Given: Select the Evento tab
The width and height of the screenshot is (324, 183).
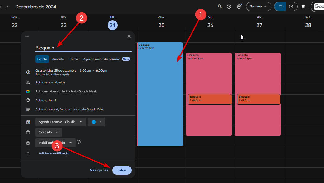Looking at the screenshot, I should coord(42,59).
